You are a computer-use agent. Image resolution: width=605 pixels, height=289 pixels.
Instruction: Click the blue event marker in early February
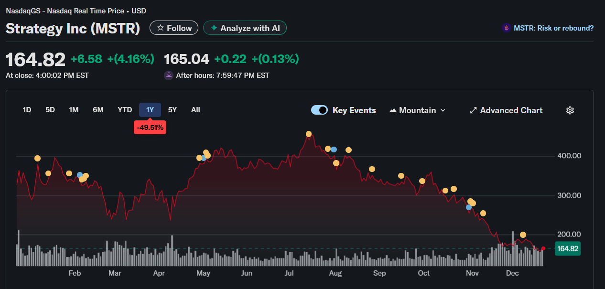[80, 175]
